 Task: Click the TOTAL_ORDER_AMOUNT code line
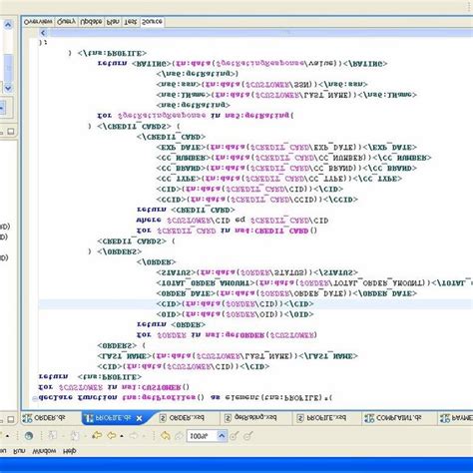(314, 283)
